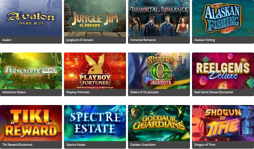Launch the Jungle Jim El Dorado game image

95,18
